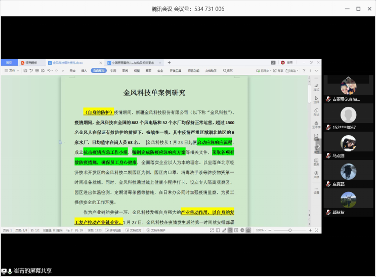
Task: Toggle the 文档未保护 protection status
Action: pos(156,230)
